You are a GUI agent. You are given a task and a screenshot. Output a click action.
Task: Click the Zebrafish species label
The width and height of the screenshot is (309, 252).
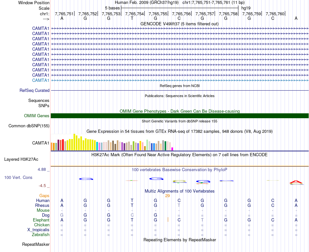41,235
